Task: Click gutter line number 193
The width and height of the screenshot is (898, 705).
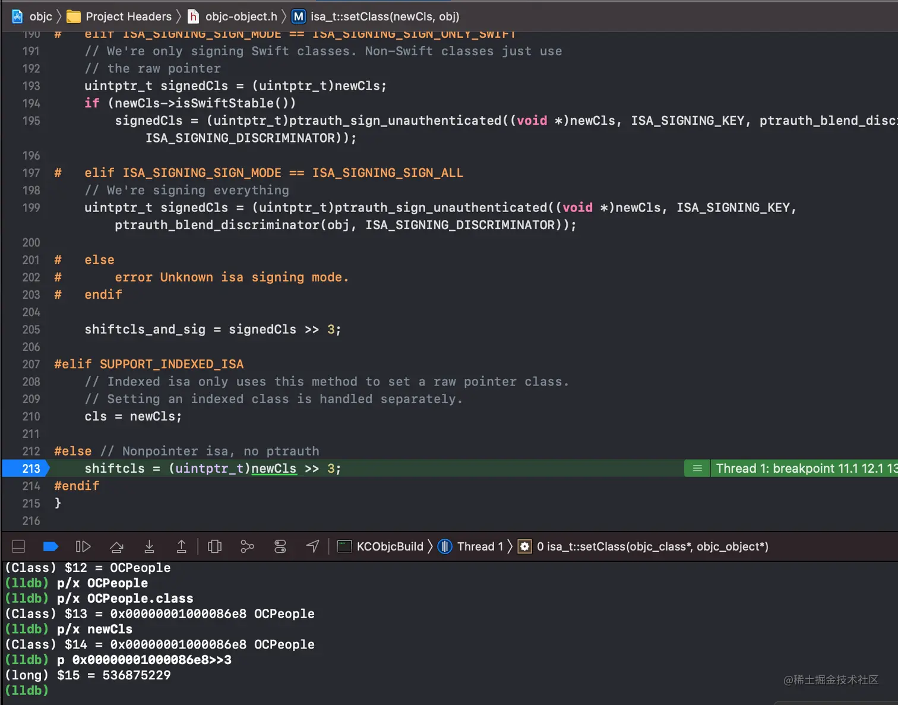Action: click(31, 86)
